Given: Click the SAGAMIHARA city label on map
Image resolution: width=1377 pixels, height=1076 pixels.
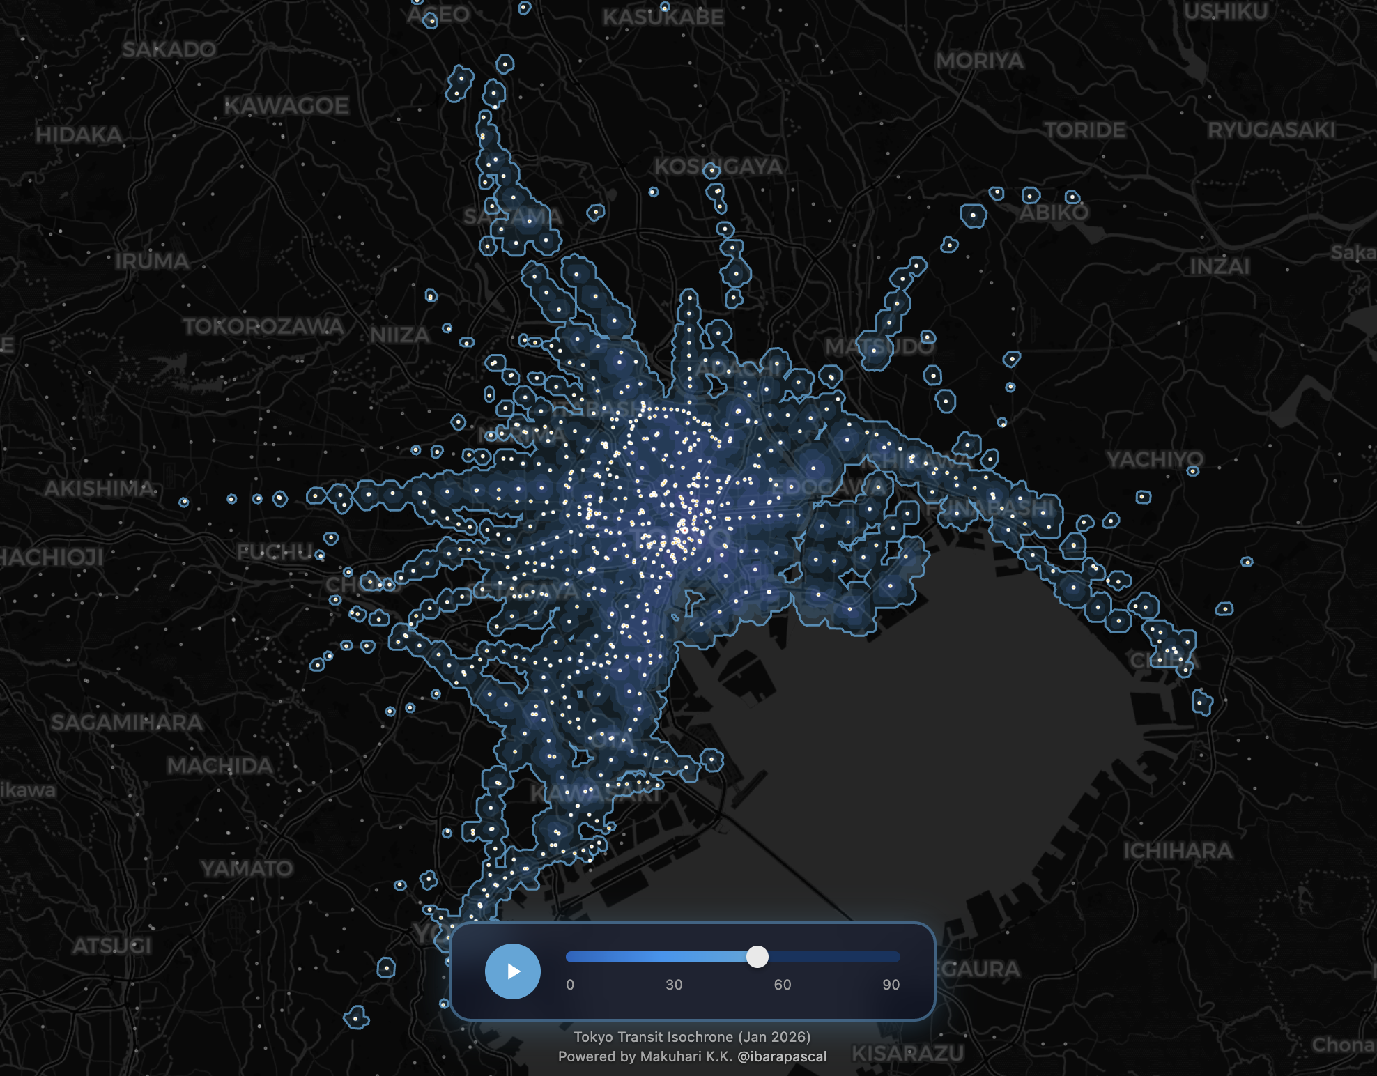Looking at the screenshot, I should point(127,723).
